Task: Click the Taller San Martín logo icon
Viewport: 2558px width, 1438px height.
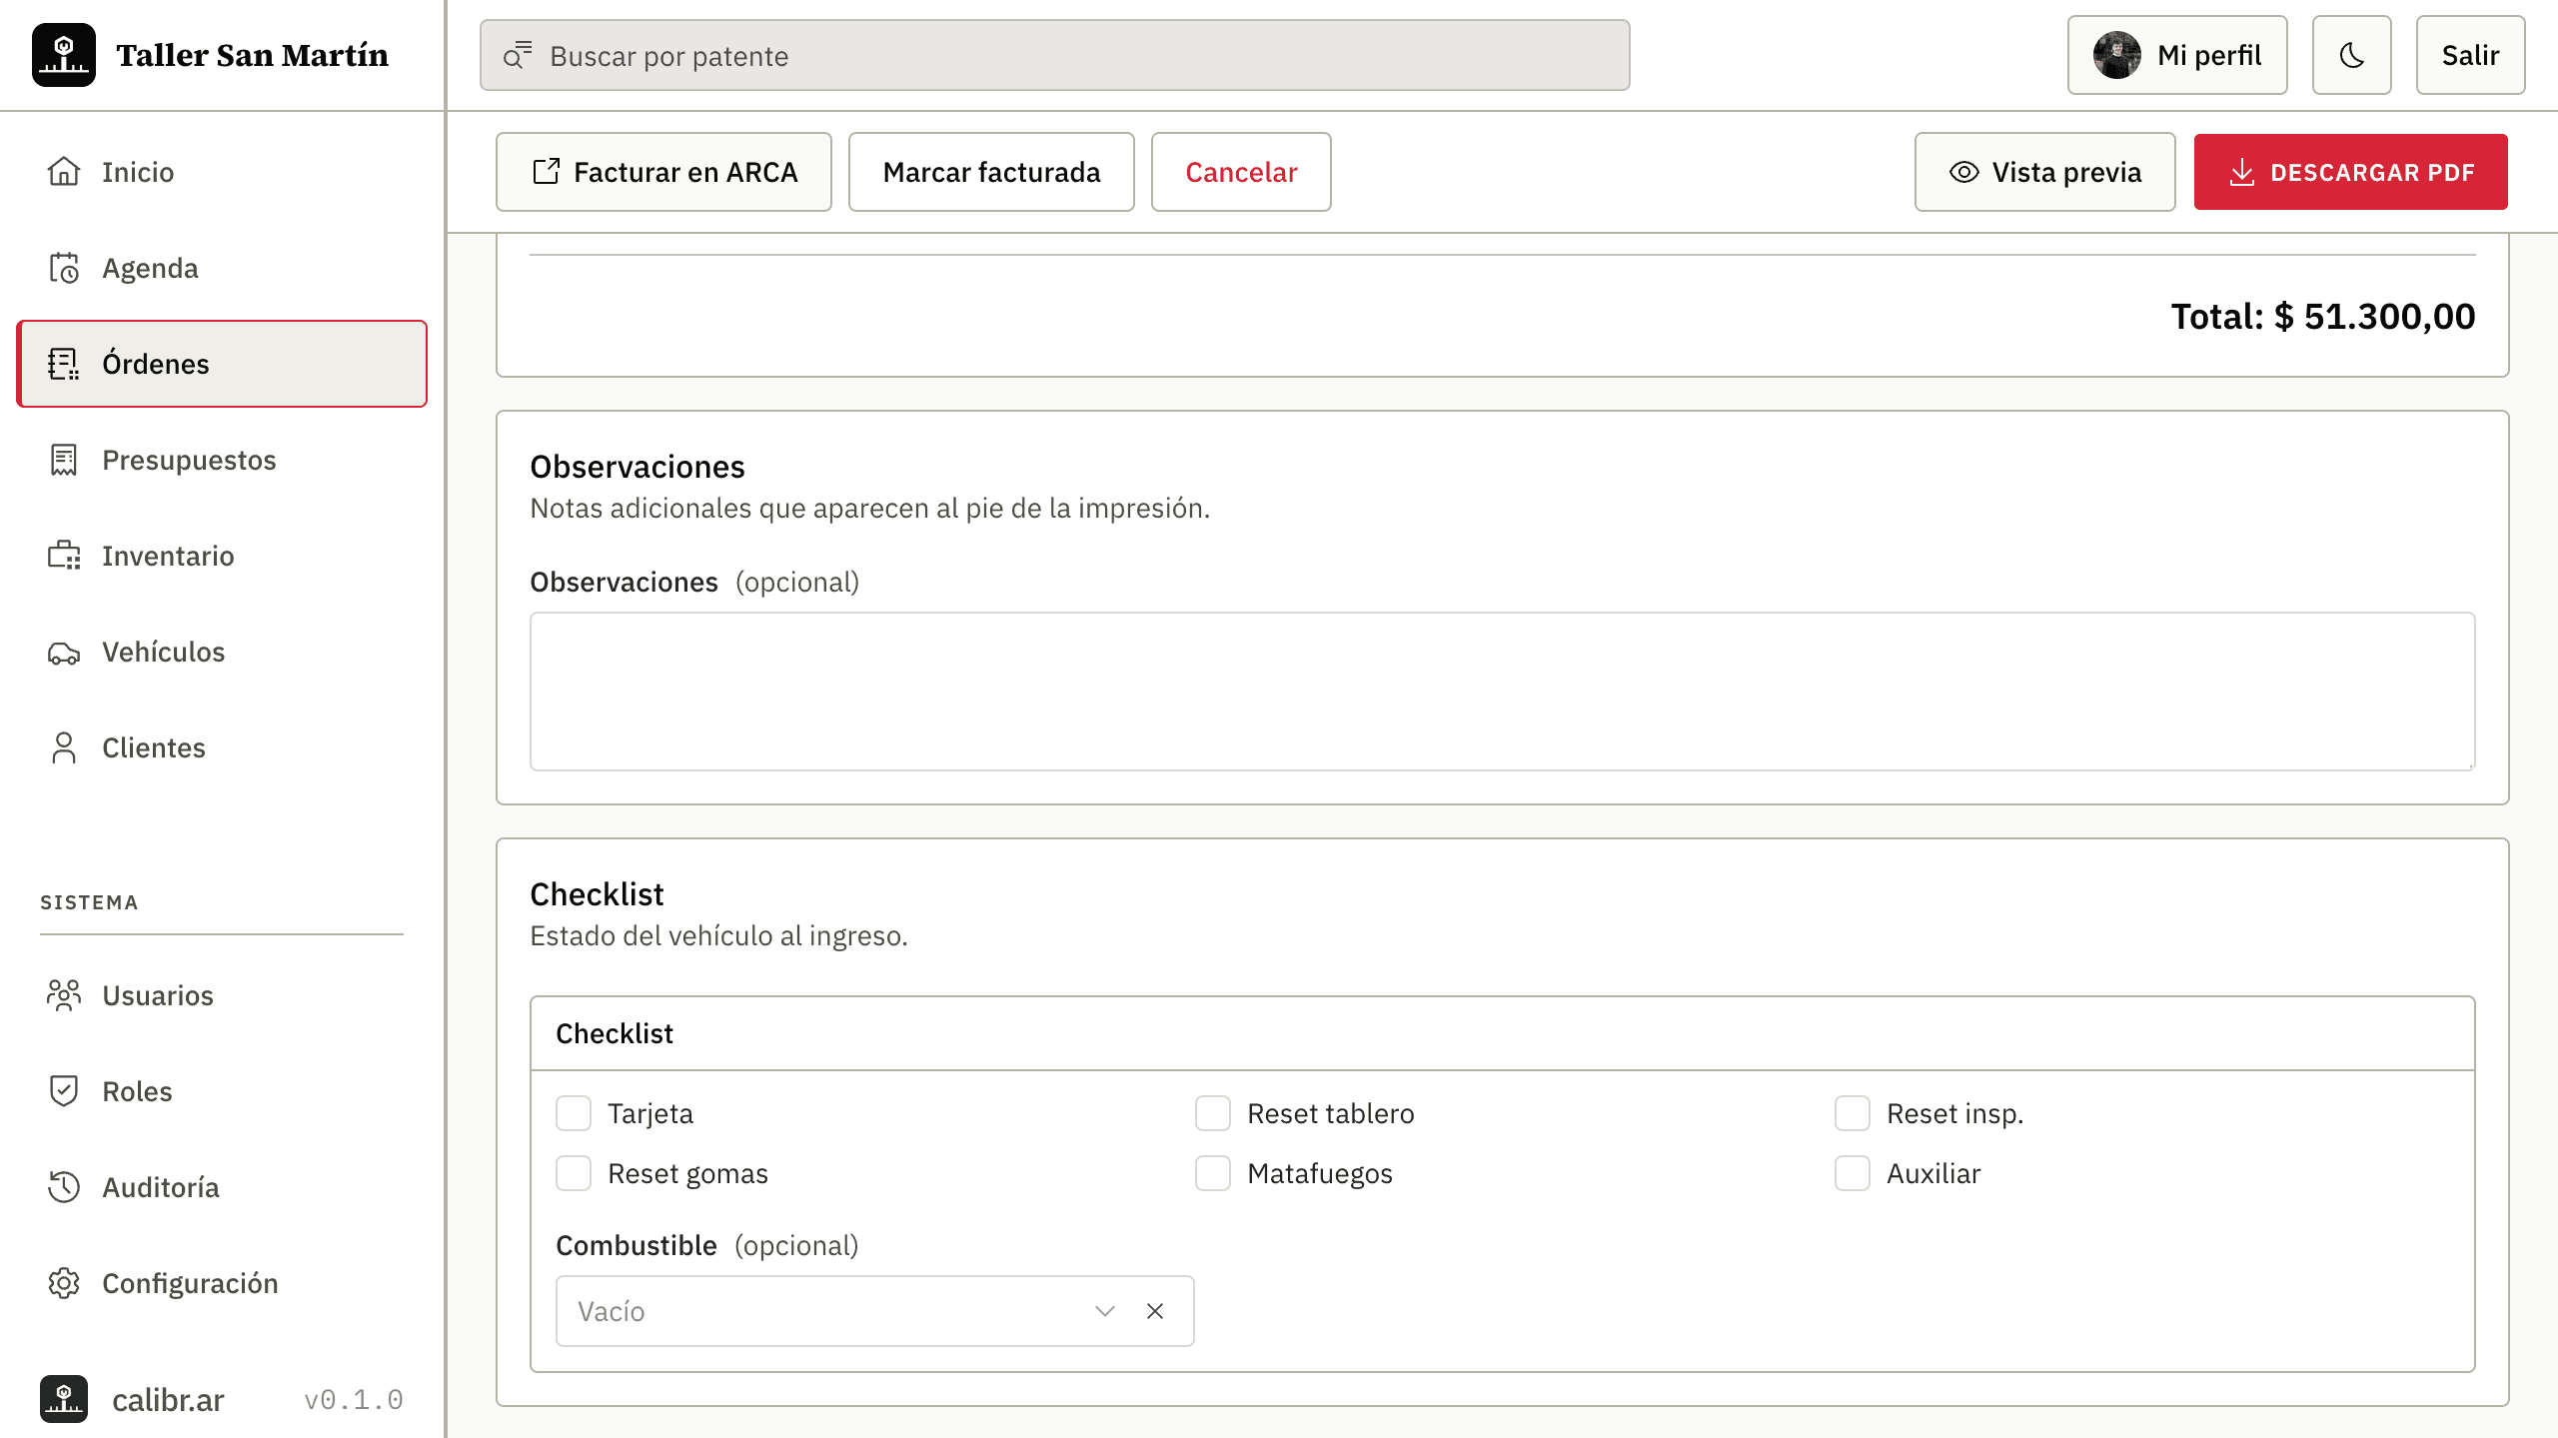Action: (64, 55)
